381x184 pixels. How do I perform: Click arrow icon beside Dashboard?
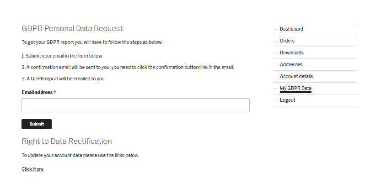point(275,29)
